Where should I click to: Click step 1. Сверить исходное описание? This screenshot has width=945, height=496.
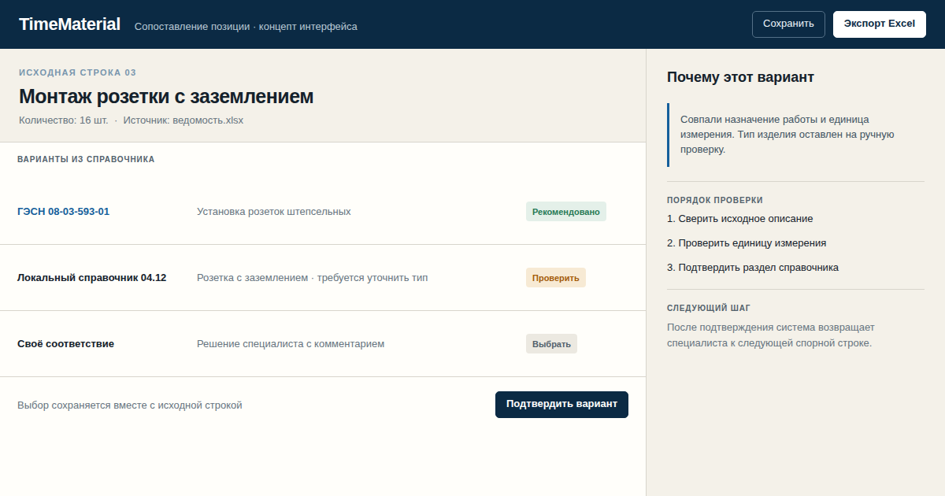pyautogui.click(x=740, y=219)
